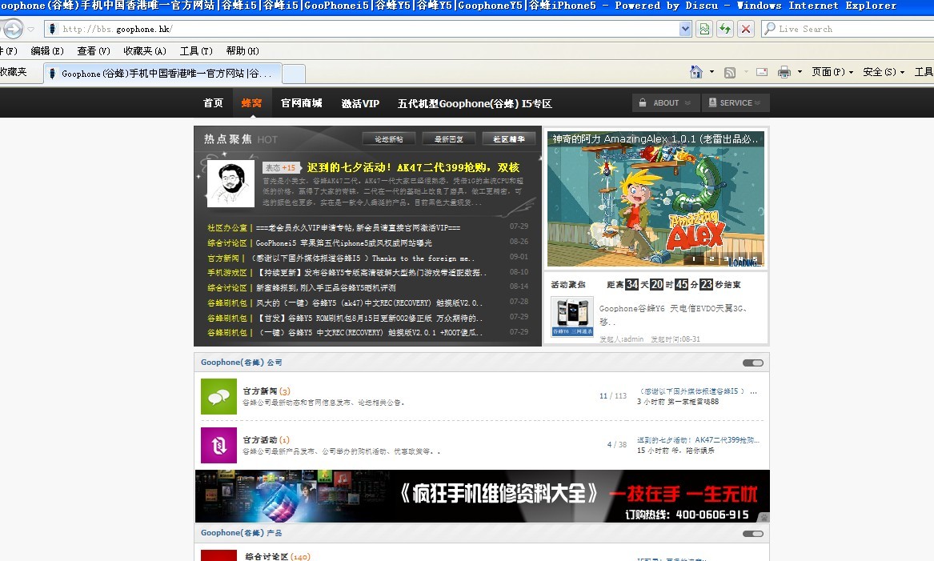Open the dropdown arrow beside the Home icon
Screen dimensions: 934x561
click(712, 72)
